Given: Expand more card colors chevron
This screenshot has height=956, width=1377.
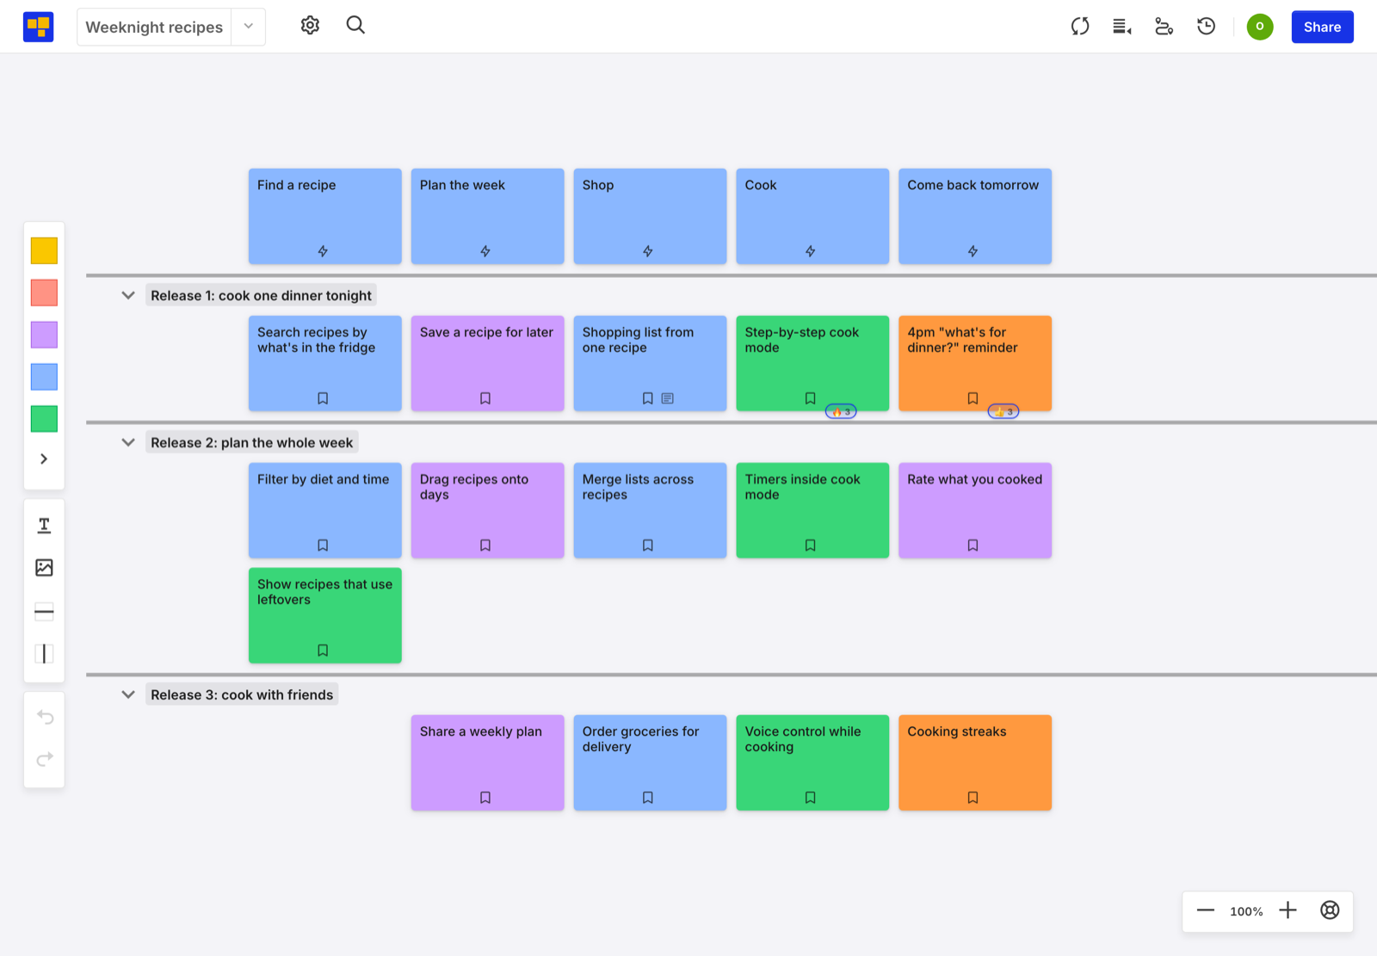Looking at the screenshot, I should 44,459.
